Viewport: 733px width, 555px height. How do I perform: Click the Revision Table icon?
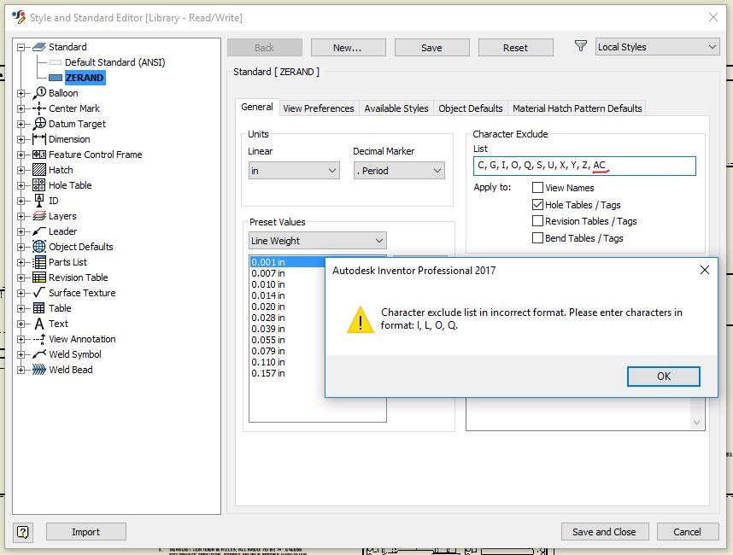tap(39, 277)
